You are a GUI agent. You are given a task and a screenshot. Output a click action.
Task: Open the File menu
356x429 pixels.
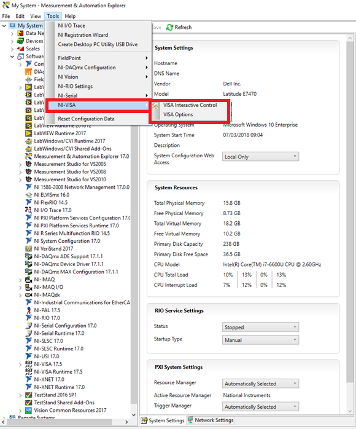coord(6,16)
